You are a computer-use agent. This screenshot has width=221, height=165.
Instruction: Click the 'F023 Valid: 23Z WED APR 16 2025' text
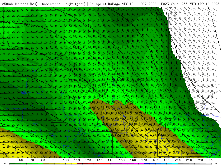point(190,4)
